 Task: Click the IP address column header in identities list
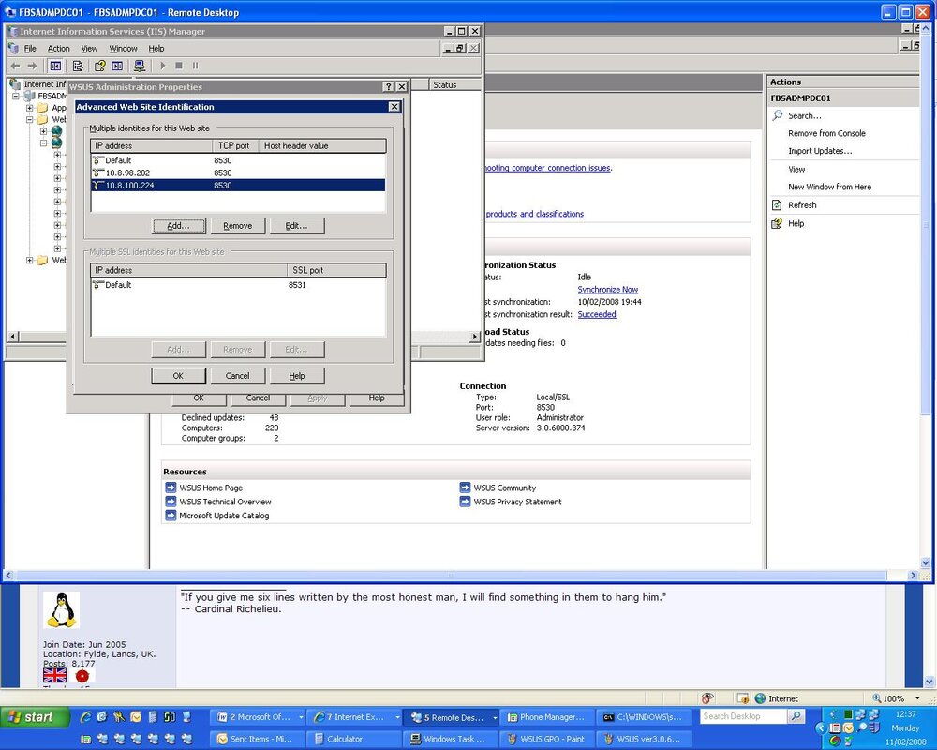pyautogui.click(x=152, y=145)
